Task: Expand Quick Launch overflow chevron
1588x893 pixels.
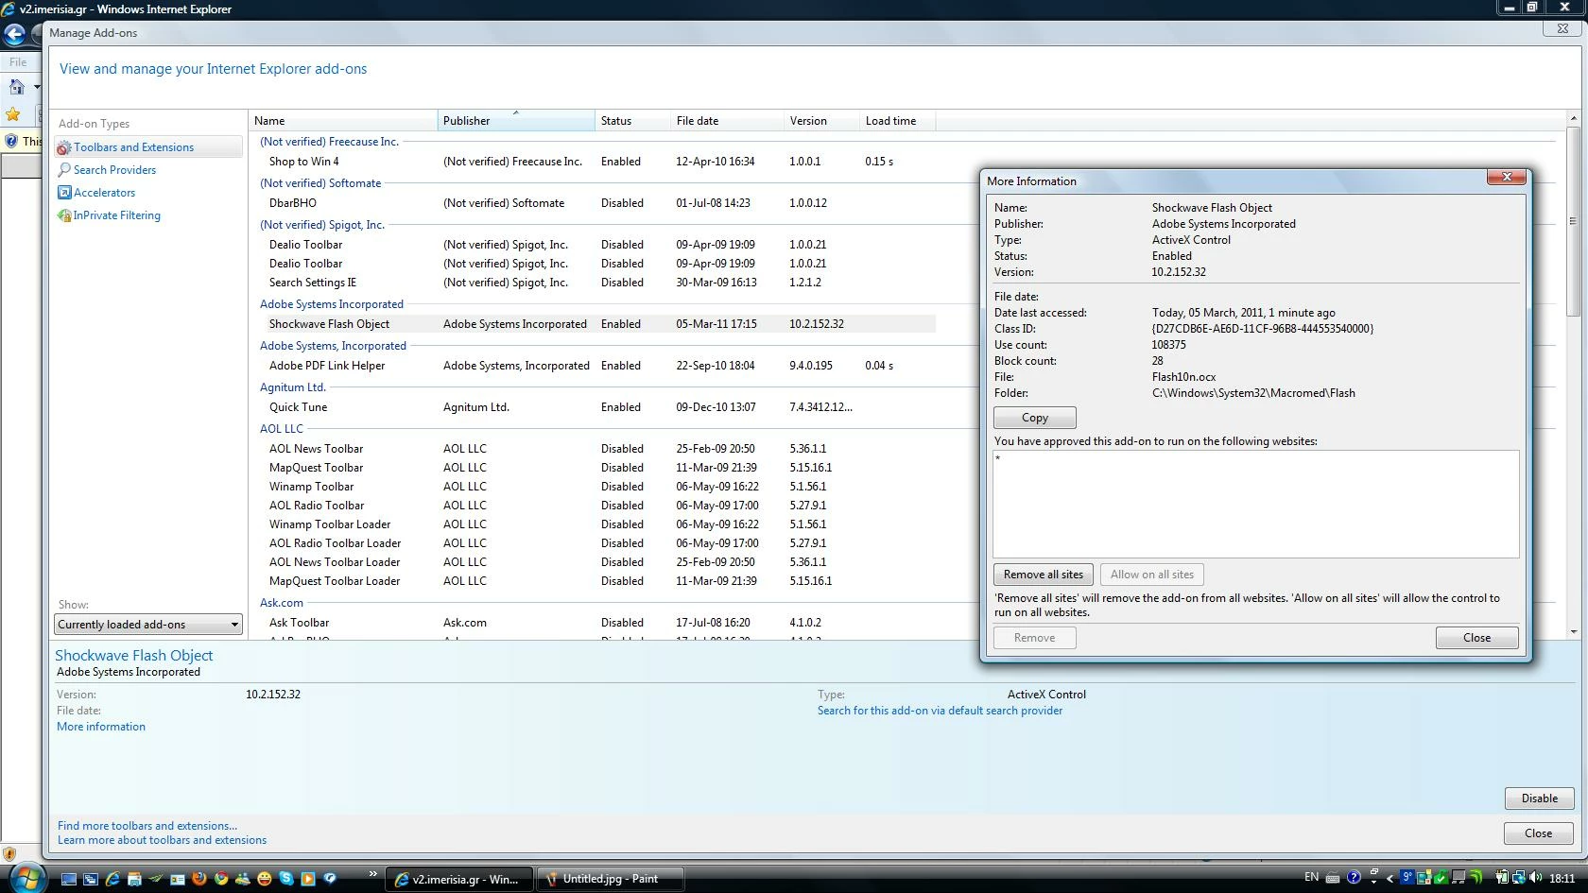Action: click(x=372, y=874)
